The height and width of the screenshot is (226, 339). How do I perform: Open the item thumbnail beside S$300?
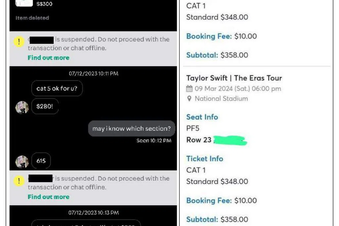24,3
